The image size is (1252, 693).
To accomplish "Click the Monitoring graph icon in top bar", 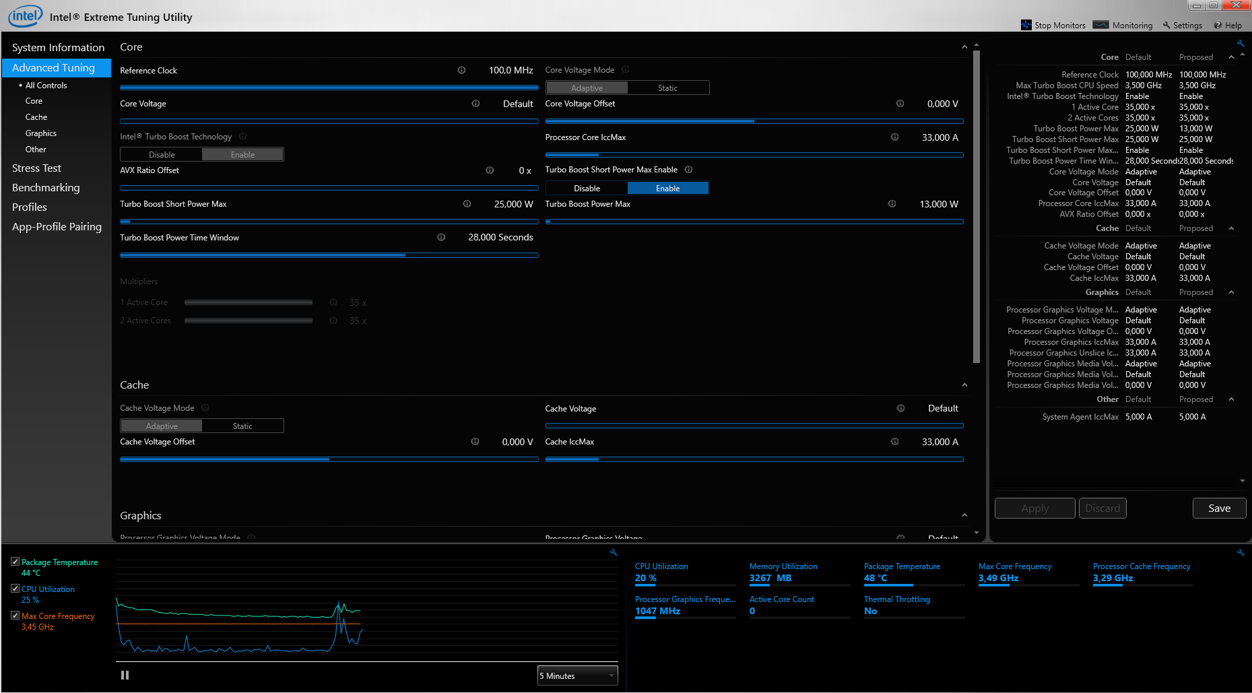I will pos(1100,25).
